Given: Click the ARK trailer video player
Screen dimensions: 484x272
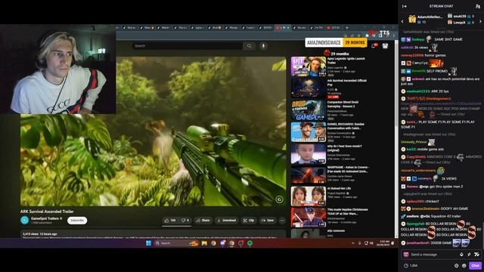Looking at the screenshot, I should click(x=153, y=131).
